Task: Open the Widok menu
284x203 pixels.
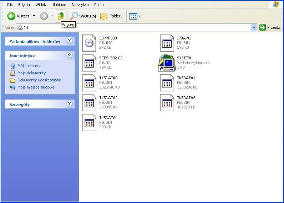Action: pos(41,5)
